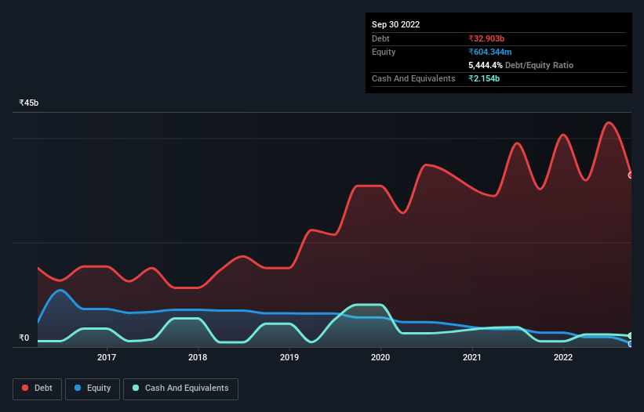The width and height of the screenshot is (644, 412).
Task: Click the 2021 x-axis label
Action: point(472,357)
